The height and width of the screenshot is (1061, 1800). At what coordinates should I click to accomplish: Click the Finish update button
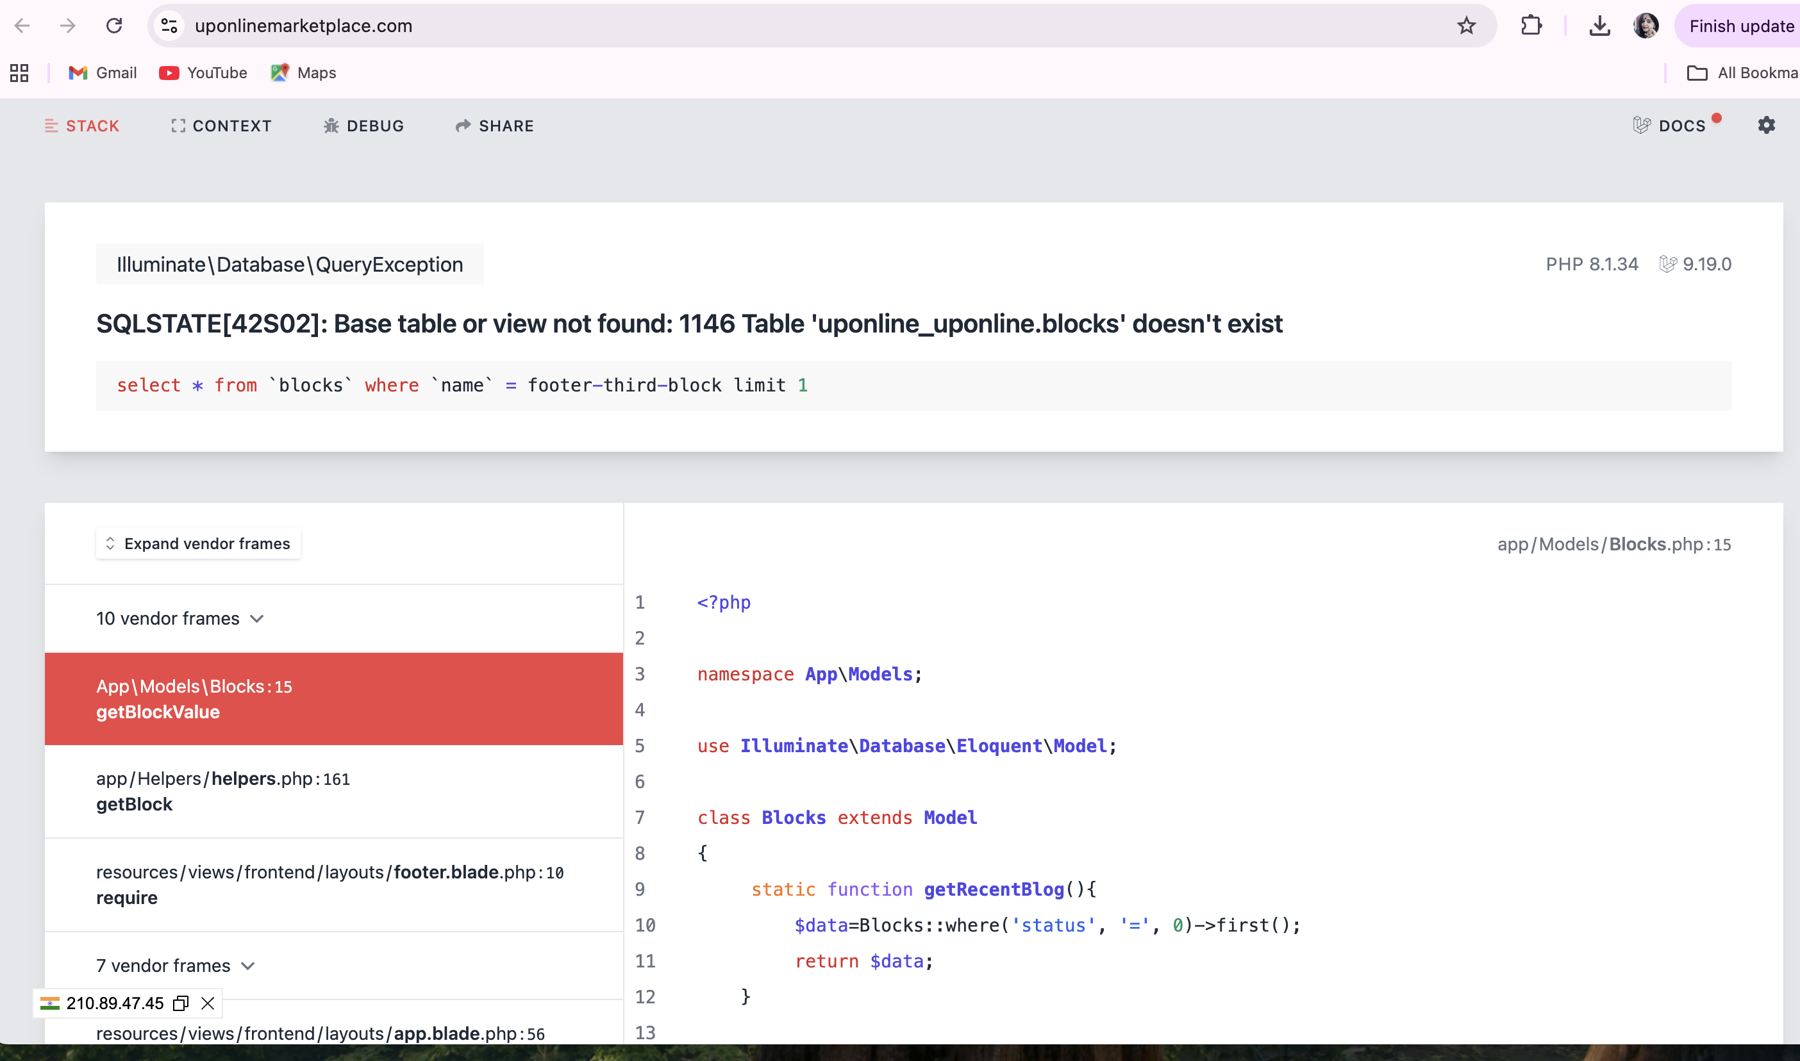(x=1740, y=26)
